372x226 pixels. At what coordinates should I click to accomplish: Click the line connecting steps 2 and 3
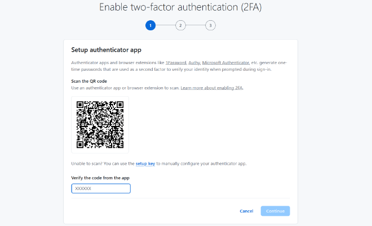[196, 25]
